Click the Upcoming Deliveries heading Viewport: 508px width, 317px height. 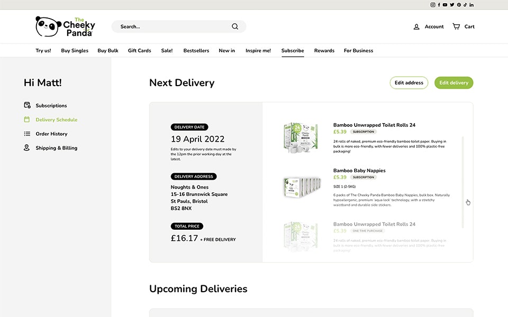(198, 288)
